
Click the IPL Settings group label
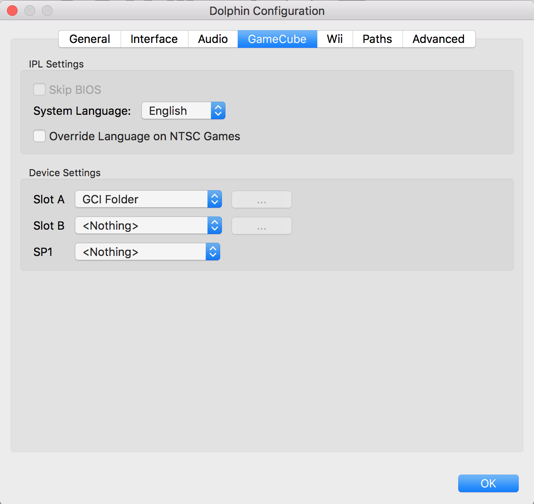tap(56, 64)
